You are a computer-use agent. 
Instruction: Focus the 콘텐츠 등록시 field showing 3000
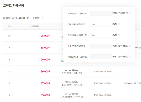pyautogui.click(x=101, y=35)
